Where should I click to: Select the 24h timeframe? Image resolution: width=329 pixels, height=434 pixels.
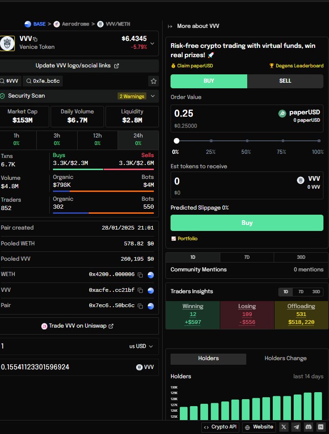tap(138, 139)
